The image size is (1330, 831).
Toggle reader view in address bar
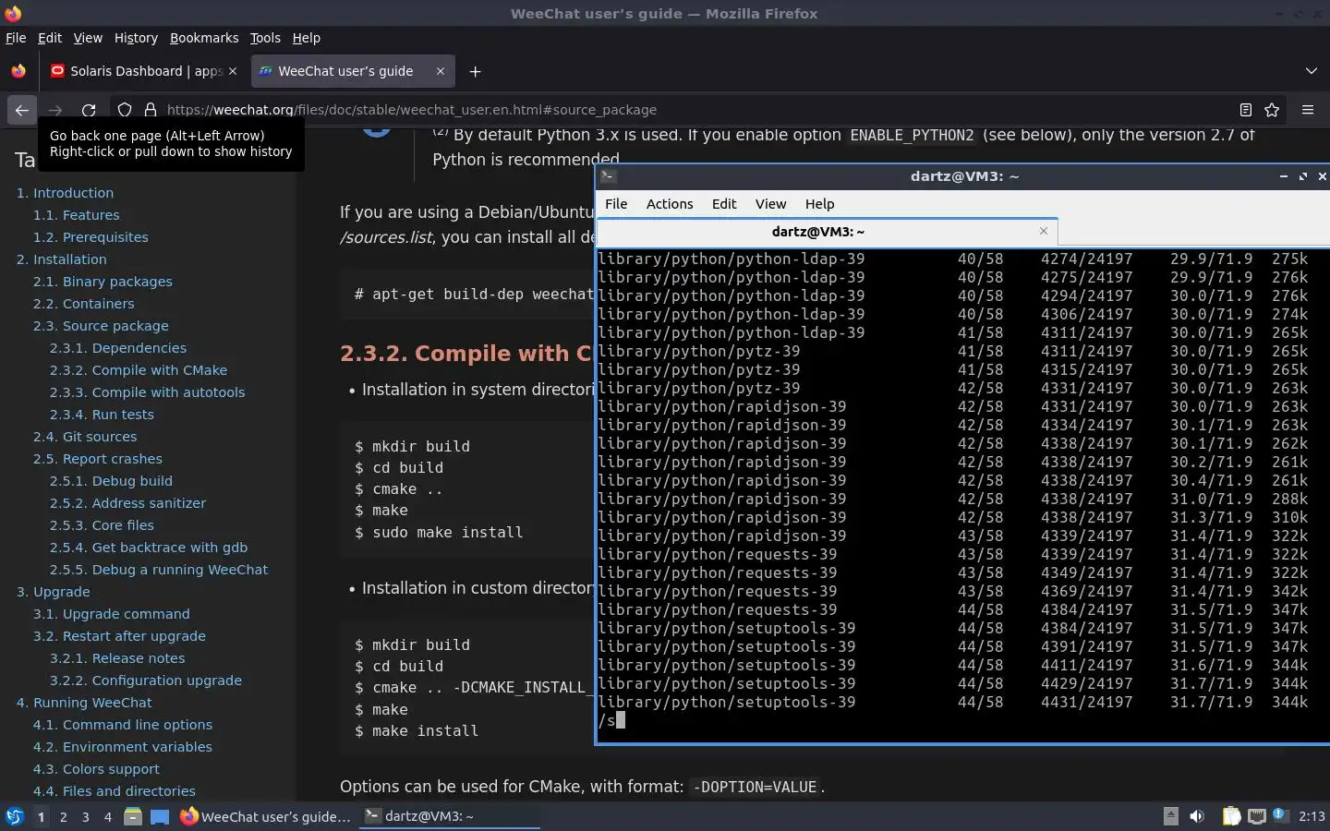1245,110
